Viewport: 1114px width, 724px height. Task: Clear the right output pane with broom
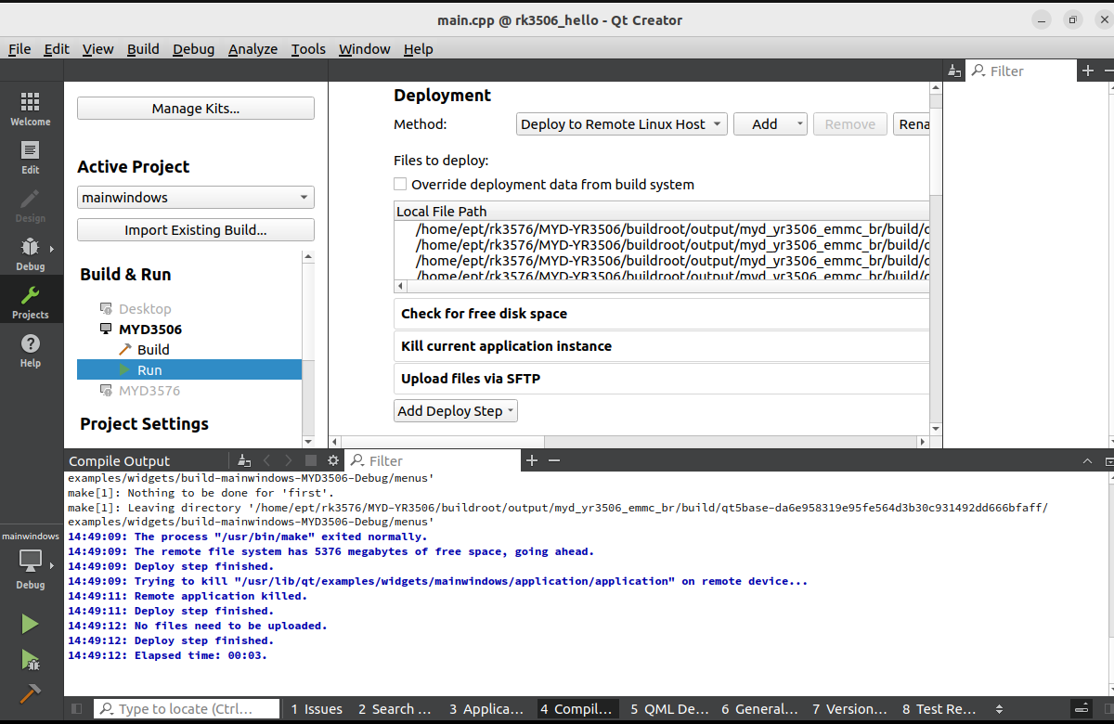click(x=954, y=71)
